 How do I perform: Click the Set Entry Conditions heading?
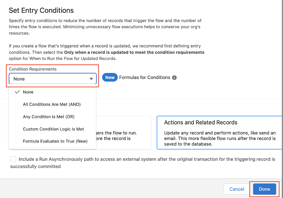point(41,10)
